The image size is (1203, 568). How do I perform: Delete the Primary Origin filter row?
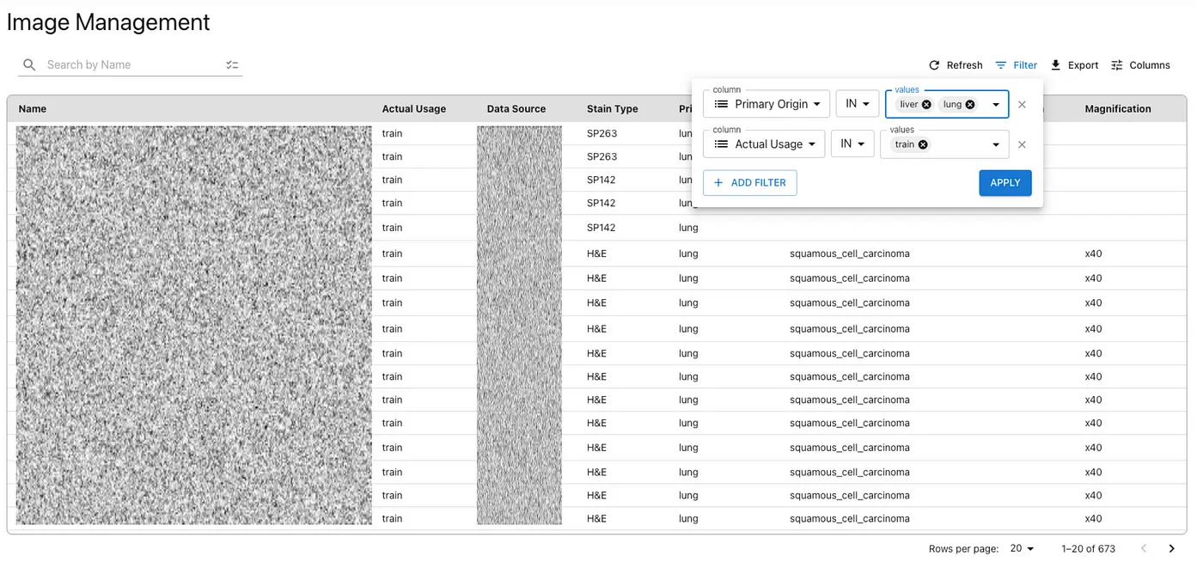pyautogui.click(x=1022, y=105)
